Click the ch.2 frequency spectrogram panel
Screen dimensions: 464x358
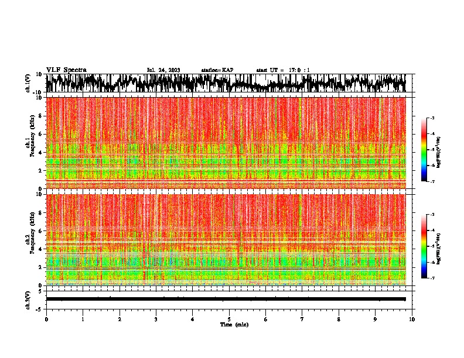229,240
